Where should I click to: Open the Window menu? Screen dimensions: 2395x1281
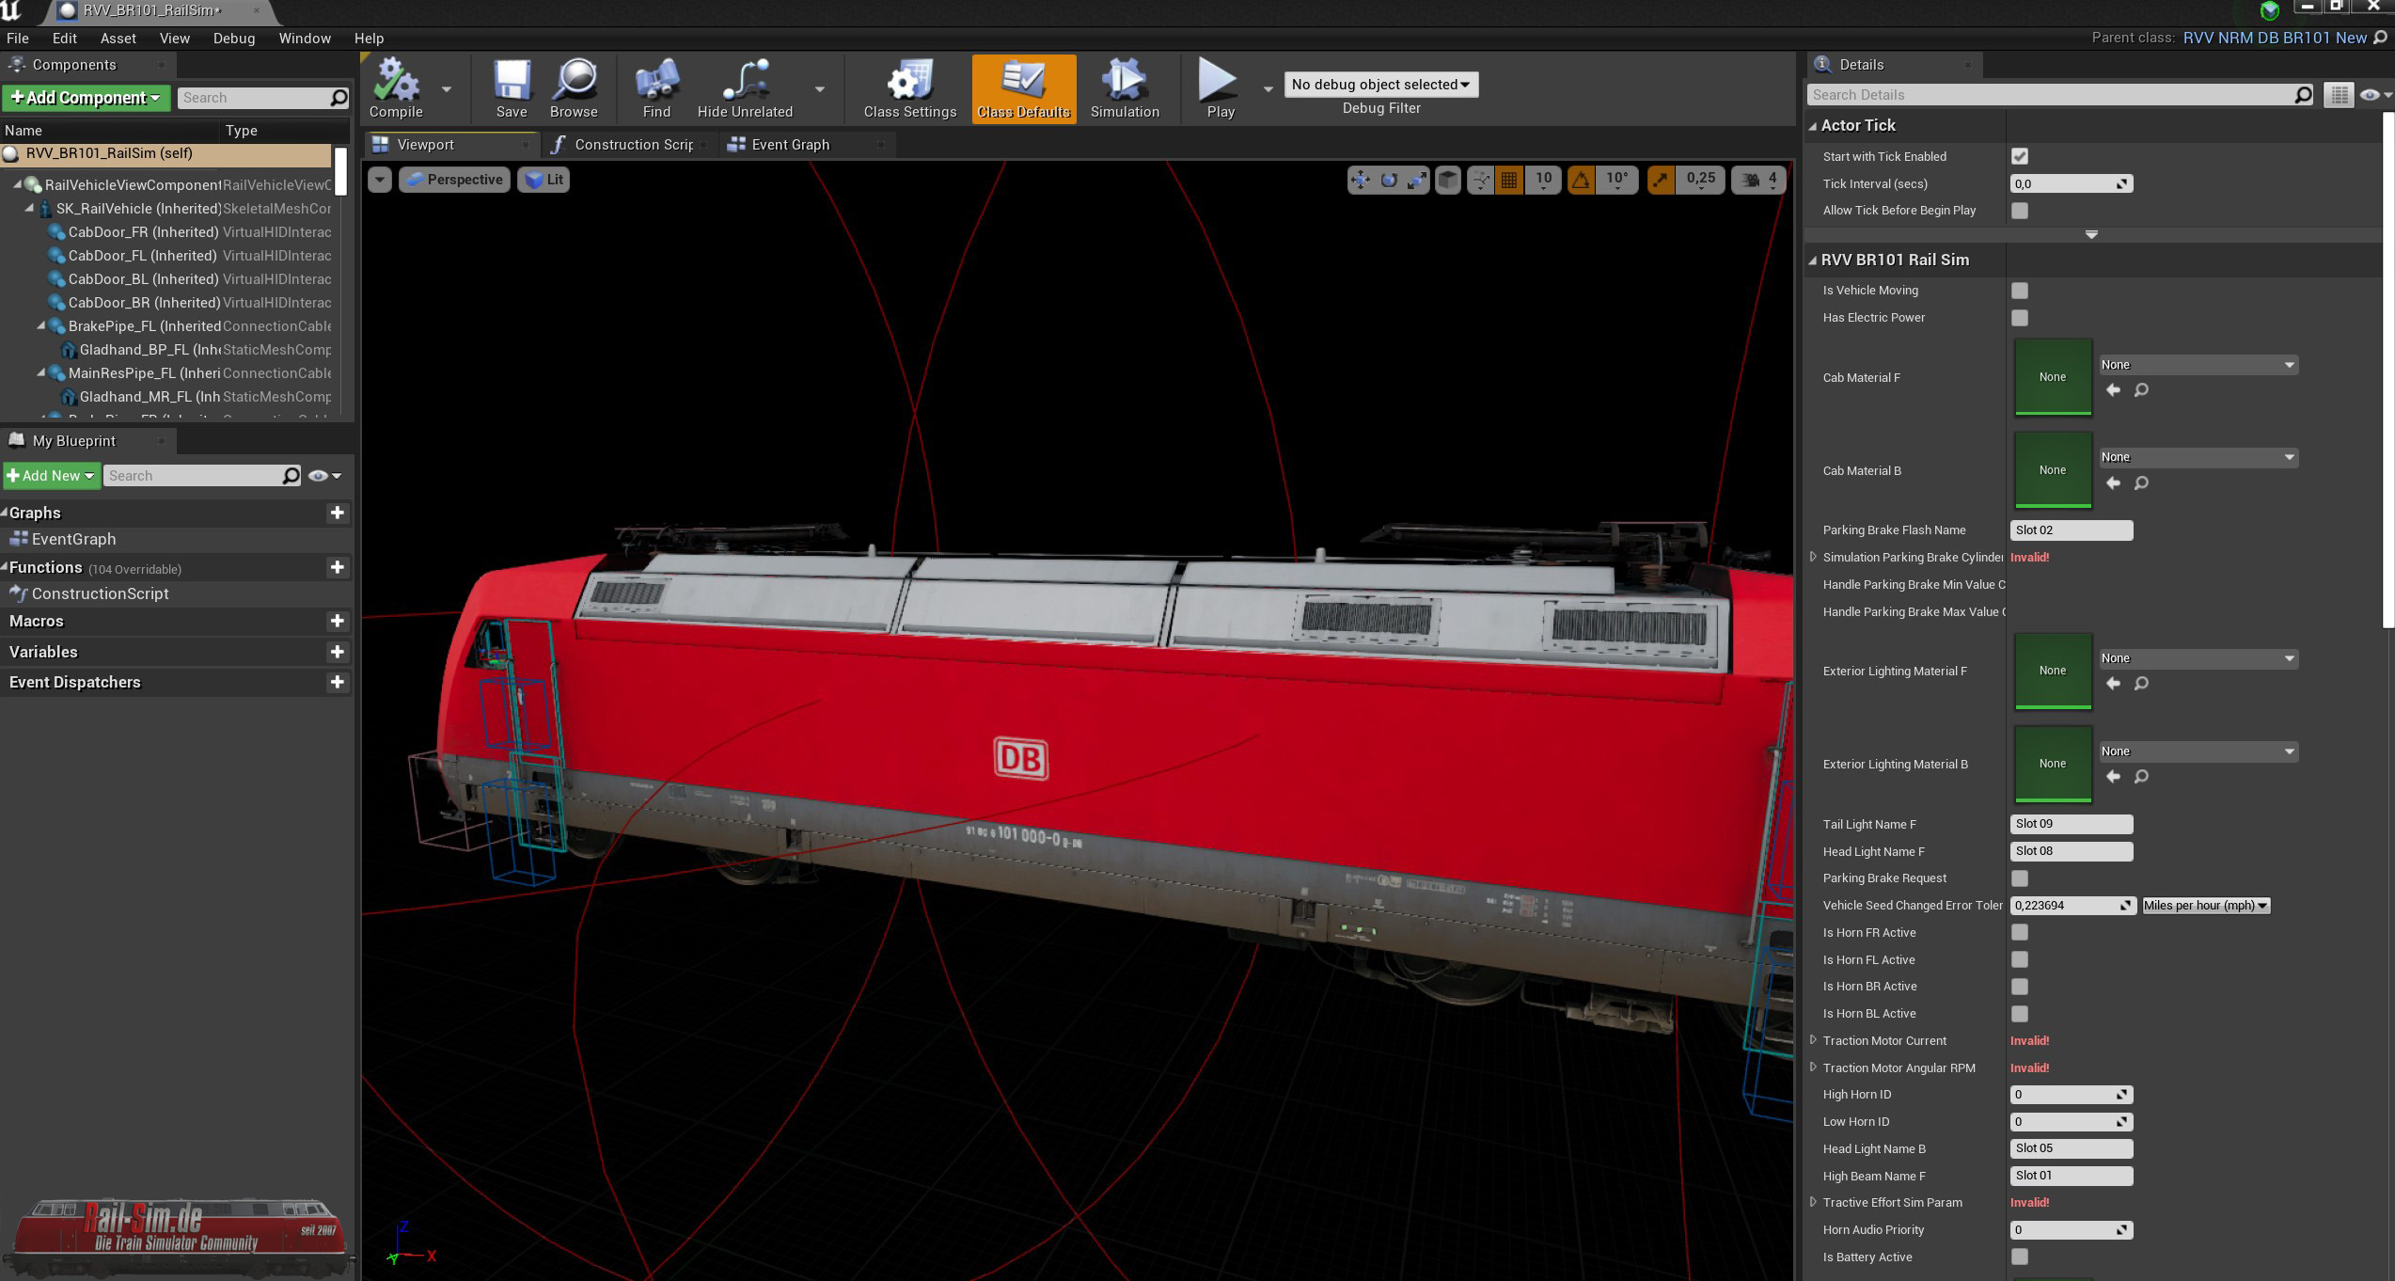tap(305, 39)
